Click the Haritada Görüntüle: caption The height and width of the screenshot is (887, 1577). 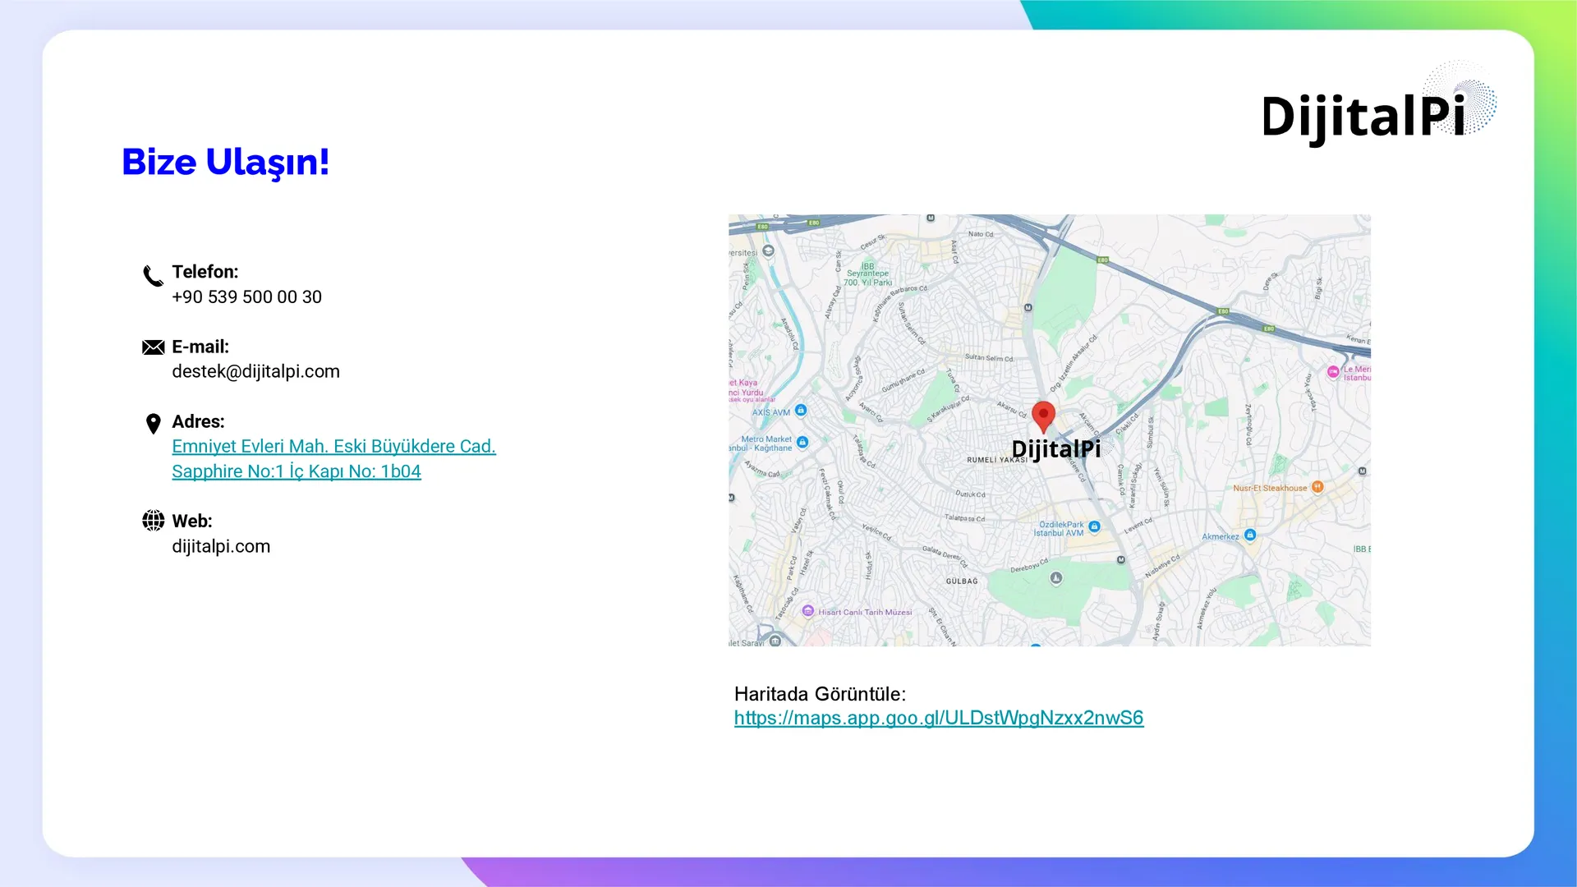coord(820,694)
